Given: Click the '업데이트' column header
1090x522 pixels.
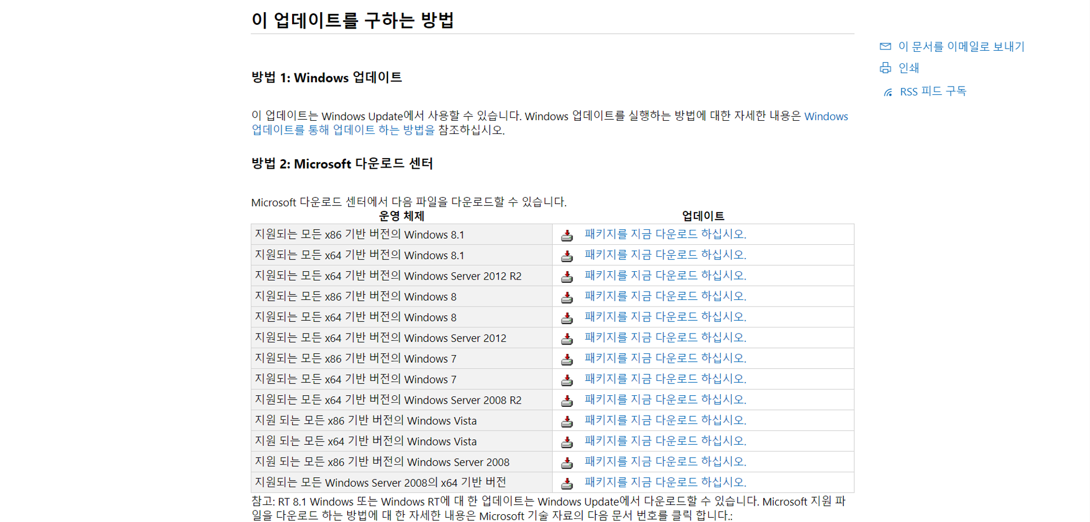Looking at the screenshot, I should 703,216.
